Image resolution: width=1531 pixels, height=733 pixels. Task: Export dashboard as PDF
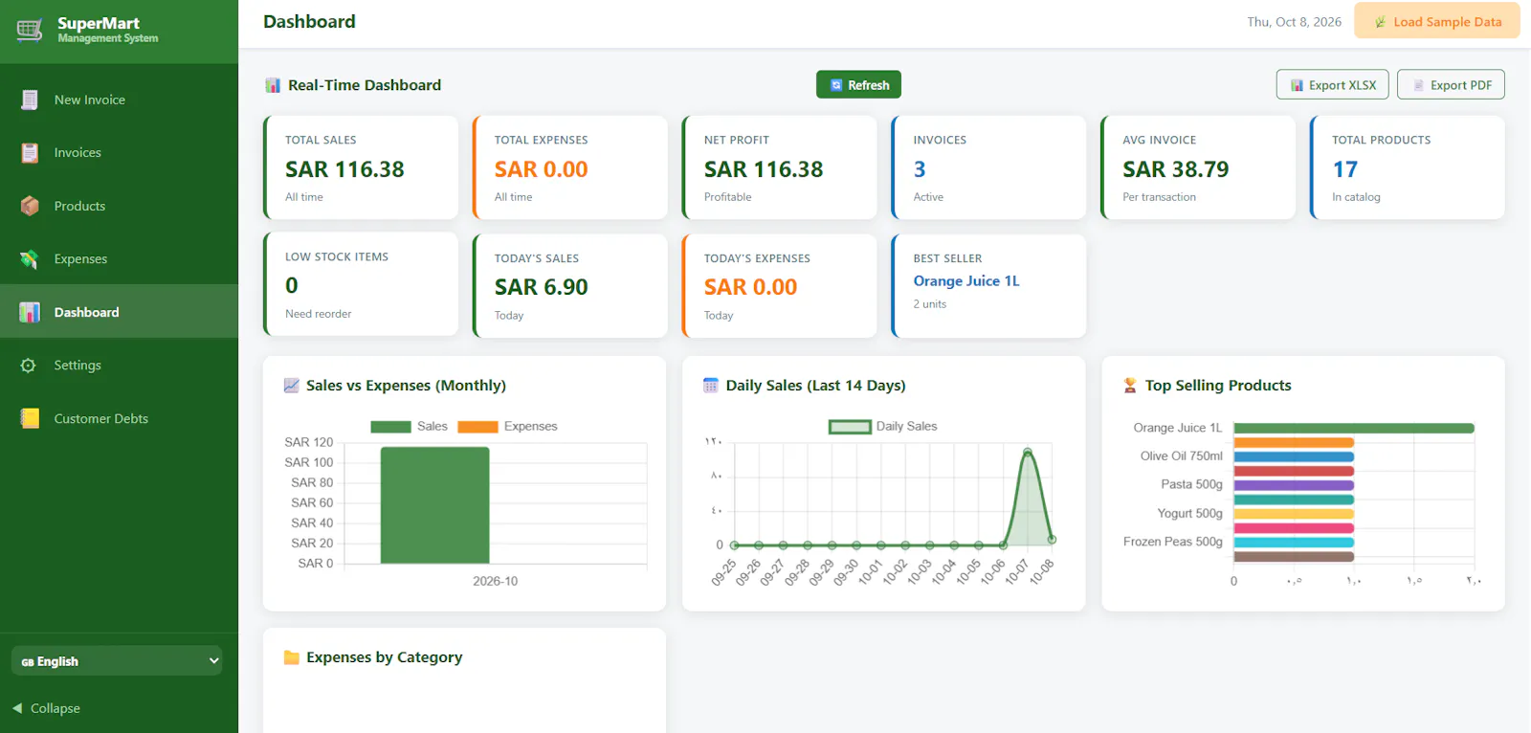pos(1451,84)
